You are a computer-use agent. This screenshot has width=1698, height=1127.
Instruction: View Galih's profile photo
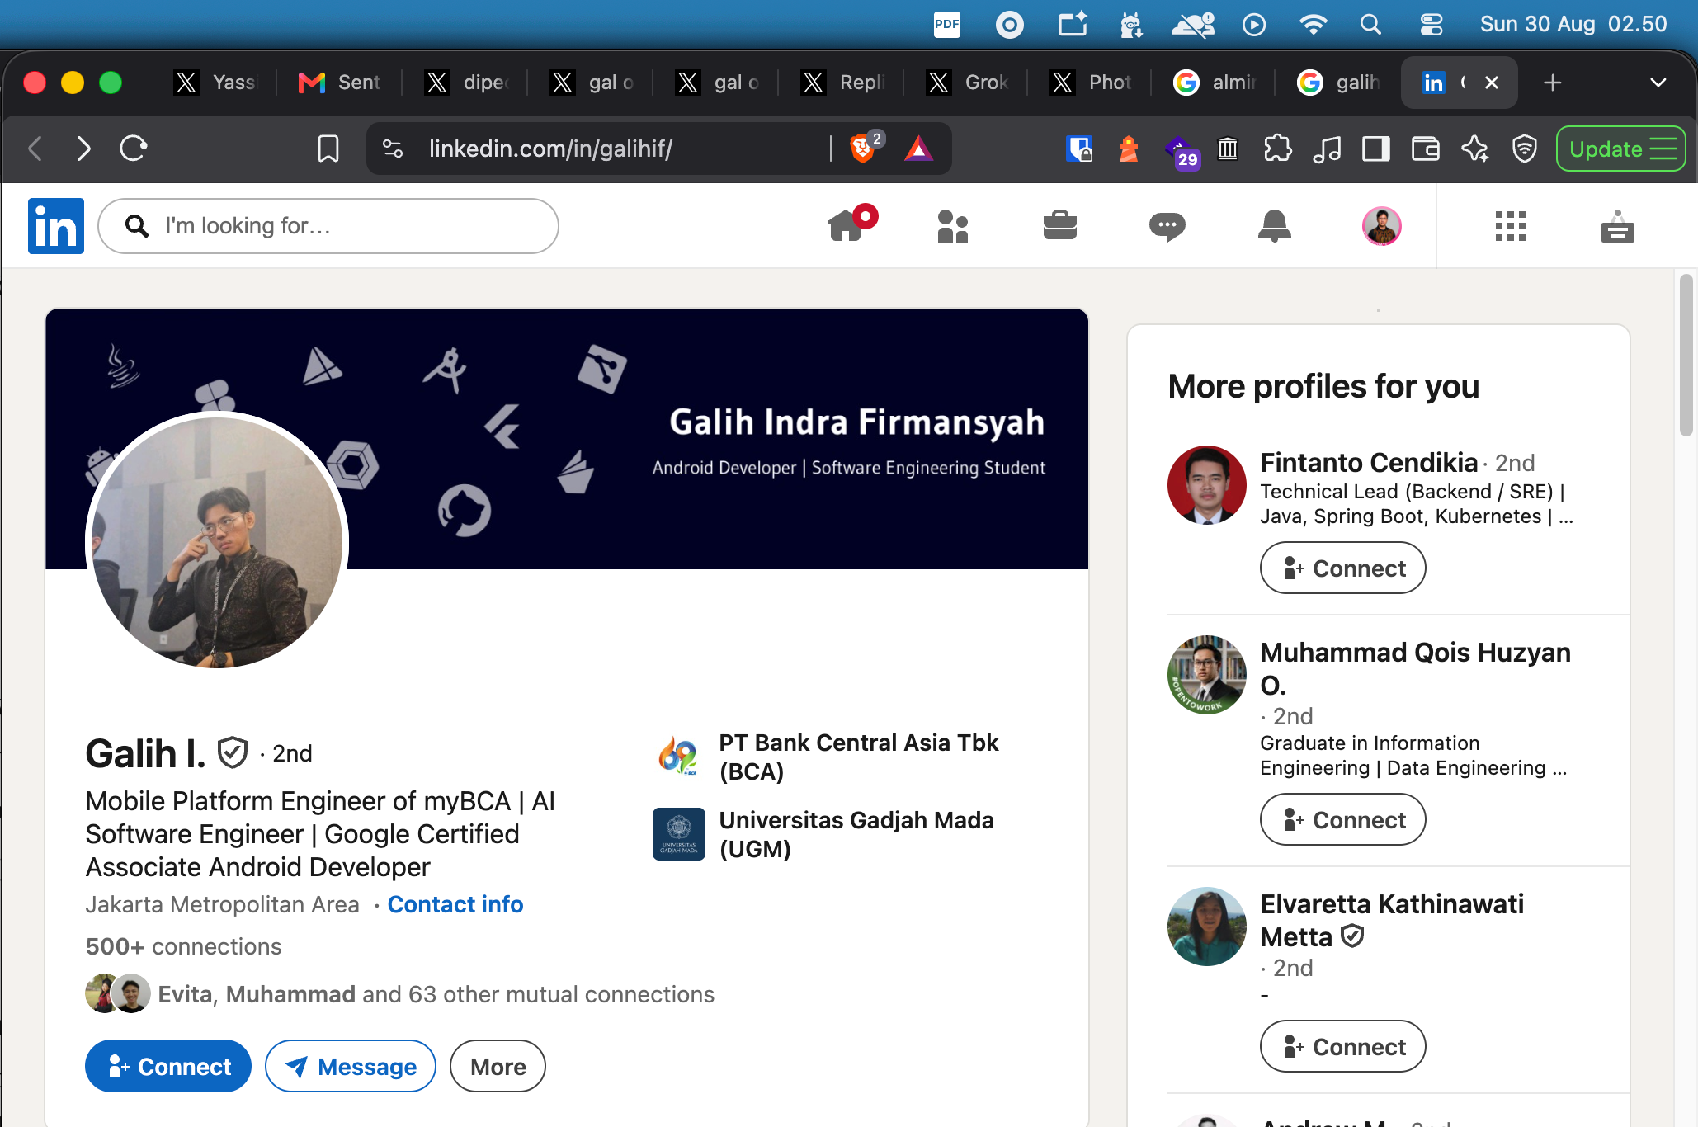(218, 542)
